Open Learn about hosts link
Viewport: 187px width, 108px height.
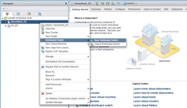click(144, 97)
